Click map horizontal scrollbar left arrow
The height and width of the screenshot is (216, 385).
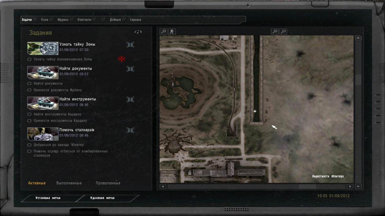[x=163, y=187]
